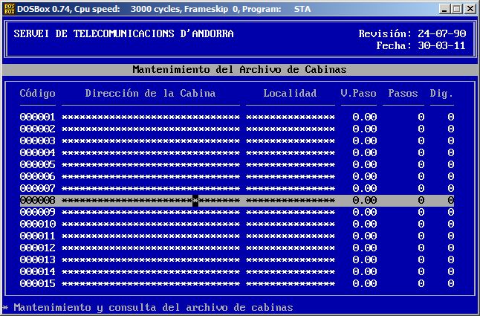The image size is (480, 316).
Task: Minimize the DOSBox window
Action: pyautogui.click(x=445, y=8)
